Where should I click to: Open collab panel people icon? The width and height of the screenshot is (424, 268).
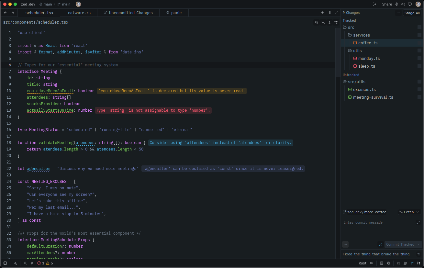point(405,263)
